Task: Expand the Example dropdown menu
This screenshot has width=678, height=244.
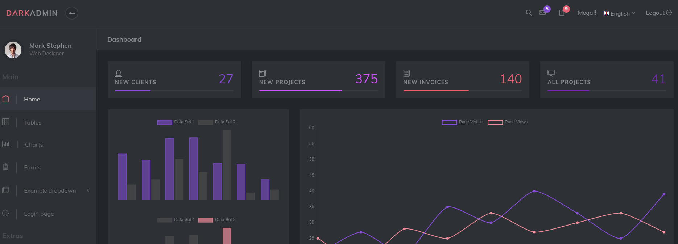Action: pos(50,190)
